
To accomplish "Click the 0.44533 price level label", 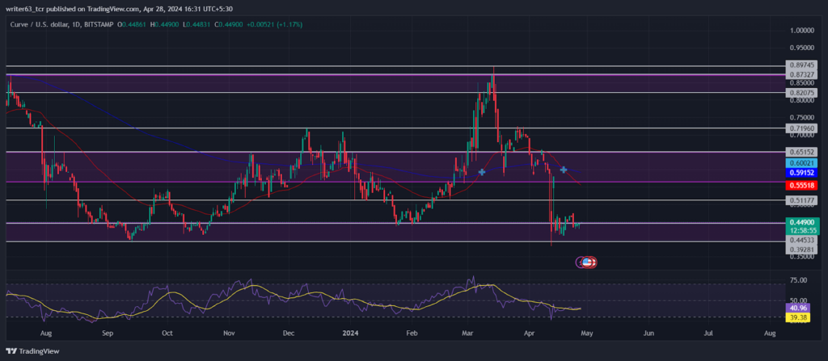I will [803, 240].
